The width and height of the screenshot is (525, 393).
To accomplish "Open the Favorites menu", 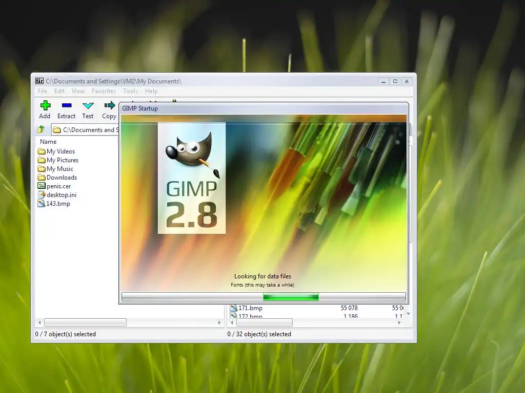I will point(104,91).
